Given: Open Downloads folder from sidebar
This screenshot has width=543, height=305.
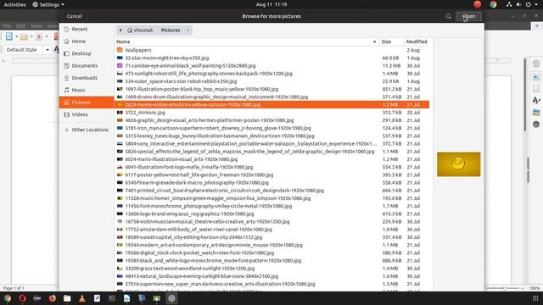Looking at the screenshot, I should point(87,78).
